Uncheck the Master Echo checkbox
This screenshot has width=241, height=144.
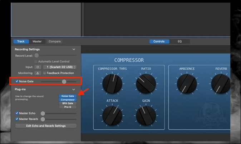[x=17, y=113]
